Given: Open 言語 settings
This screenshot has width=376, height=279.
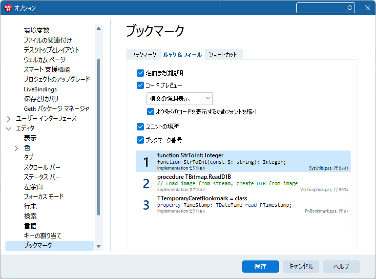Looking at the screenshot, I should coord(30,226).
